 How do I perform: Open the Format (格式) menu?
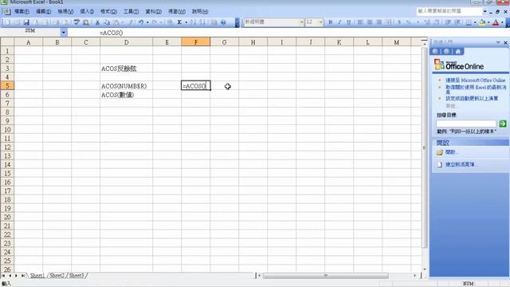point(108,11)
